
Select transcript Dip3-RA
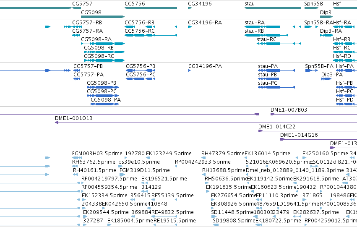point(331,31)
